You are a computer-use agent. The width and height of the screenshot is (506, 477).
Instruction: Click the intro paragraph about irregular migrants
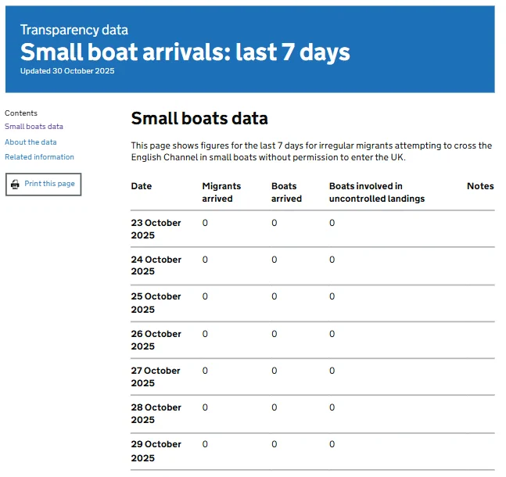(x=311, y=152)
